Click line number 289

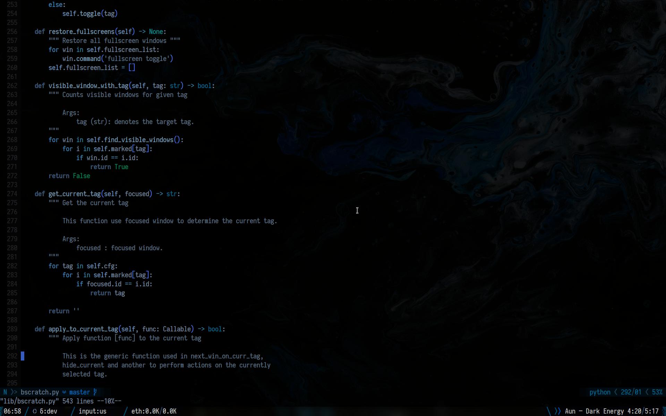[x=12, y=329]
